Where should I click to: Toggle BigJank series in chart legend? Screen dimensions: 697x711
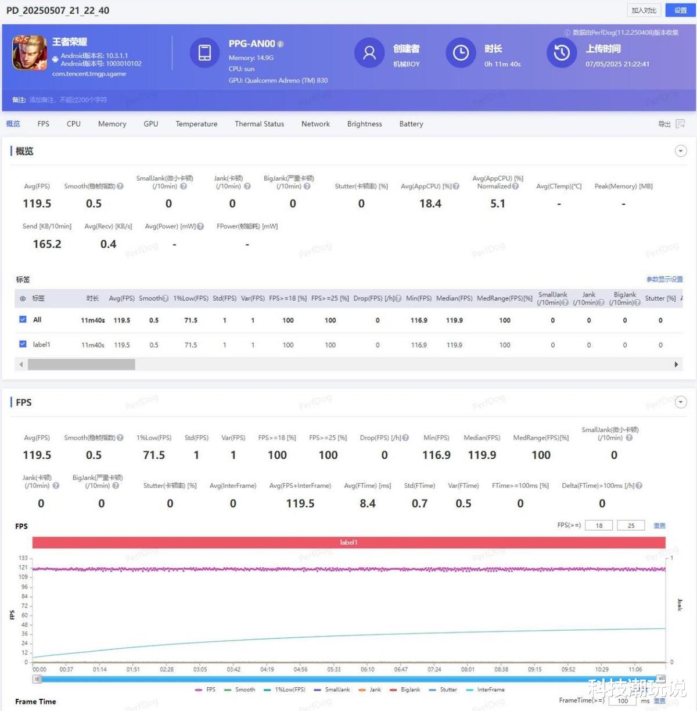pyautogui.click(x=405, y=689)
